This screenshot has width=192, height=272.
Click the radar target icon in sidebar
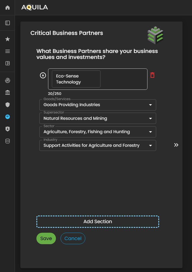tap(8, 80)
